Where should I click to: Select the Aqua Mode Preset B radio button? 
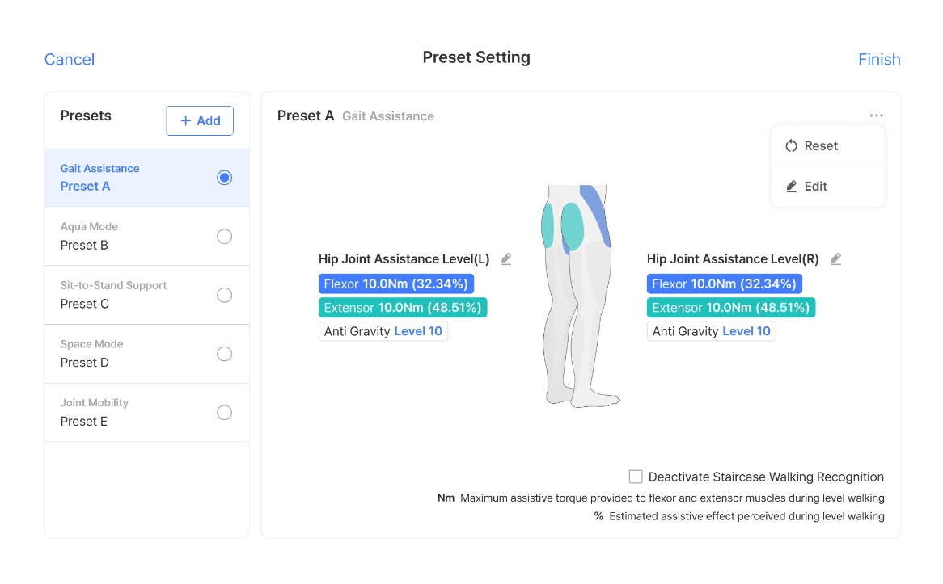click(x=225, y=237)
